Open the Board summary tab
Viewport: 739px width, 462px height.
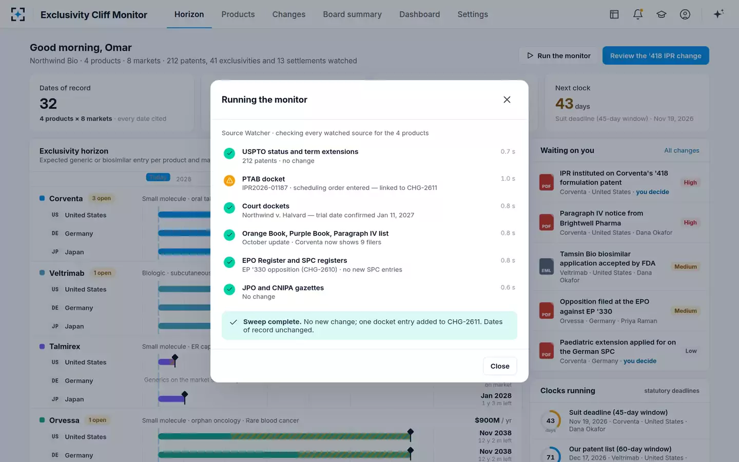pos(353,14)
